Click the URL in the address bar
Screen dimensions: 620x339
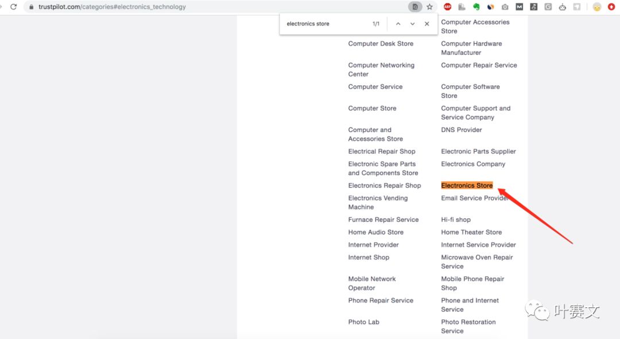pos(112,7)
